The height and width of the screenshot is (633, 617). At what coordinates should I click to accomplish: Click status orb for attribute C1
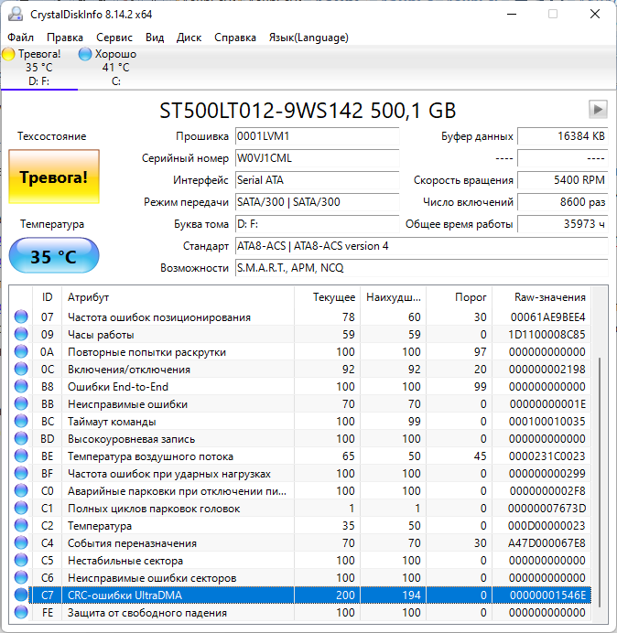coord(21,508)
